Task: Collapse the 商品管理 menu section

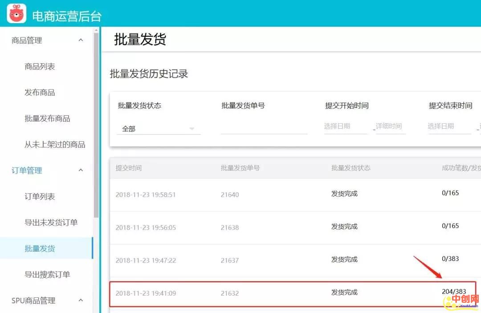Action: 81,41
